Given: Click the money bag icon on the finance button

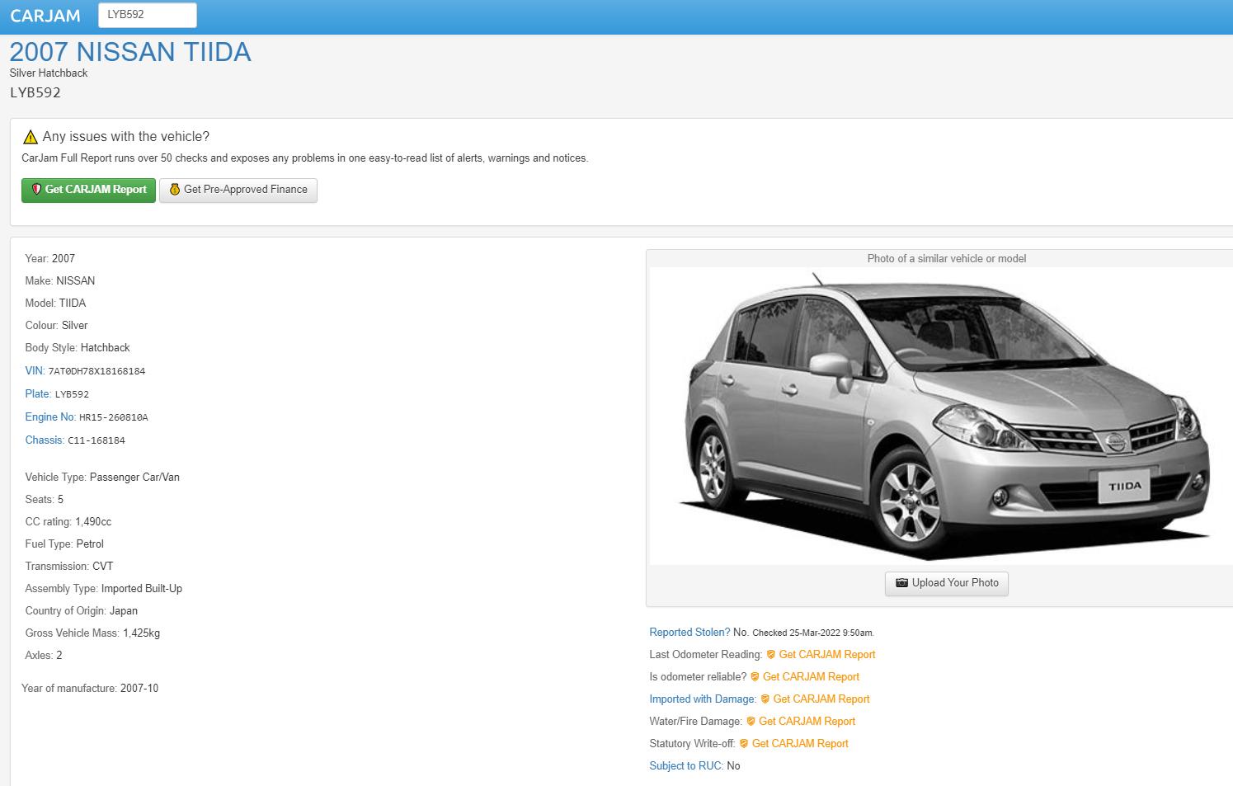Looking at the screenshot, I should (175, 190).
